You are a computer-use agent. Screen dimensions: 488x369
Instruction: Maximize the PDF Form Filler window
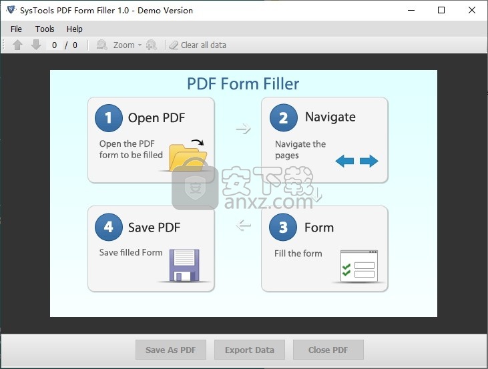coord(441,10)
